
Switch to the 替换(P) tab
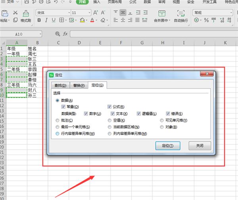point(79,85)
